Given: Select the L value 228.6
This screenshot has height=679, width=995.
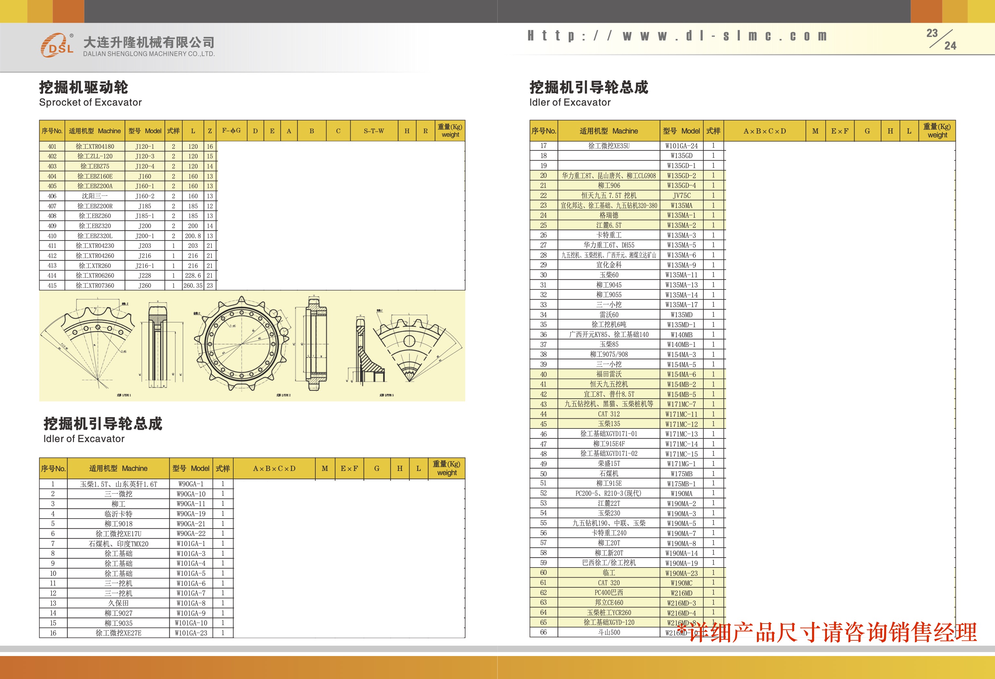Looking at the screenshot, I should point(193,275).
